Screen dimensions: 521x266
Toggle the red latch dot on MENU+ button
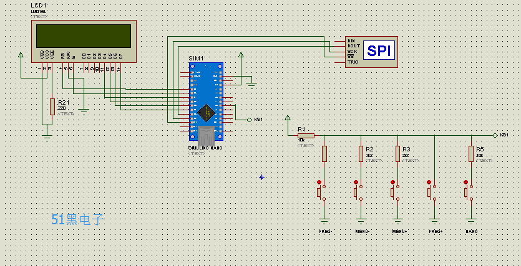(392, 182)
